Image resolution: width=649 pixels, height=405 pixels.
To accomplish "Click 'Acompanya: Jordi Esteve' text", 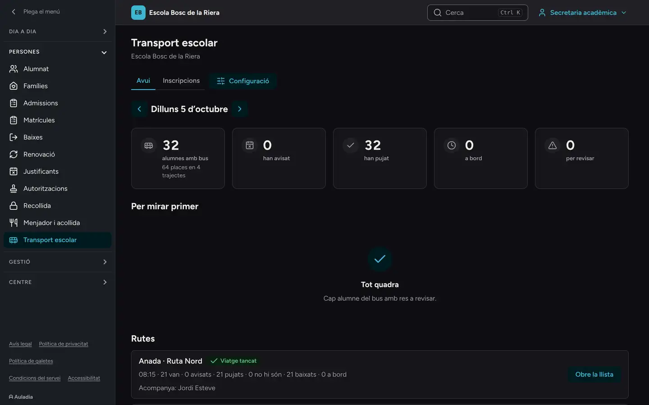I will coord(177,388).
